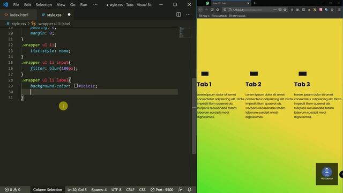This screenshot has width=343, height=193.
Task: Toggle Column Selection mode in status bar
Action: click(x=48, y=190)
